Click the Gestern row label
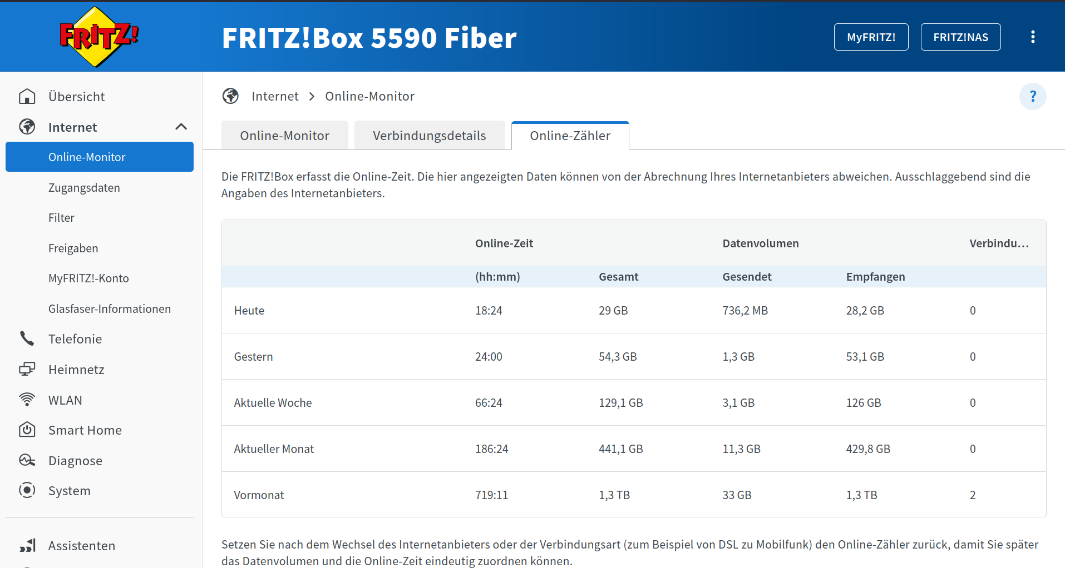Image resolution: width=1065 pixels, height=568 pixels. click(253, 356)
